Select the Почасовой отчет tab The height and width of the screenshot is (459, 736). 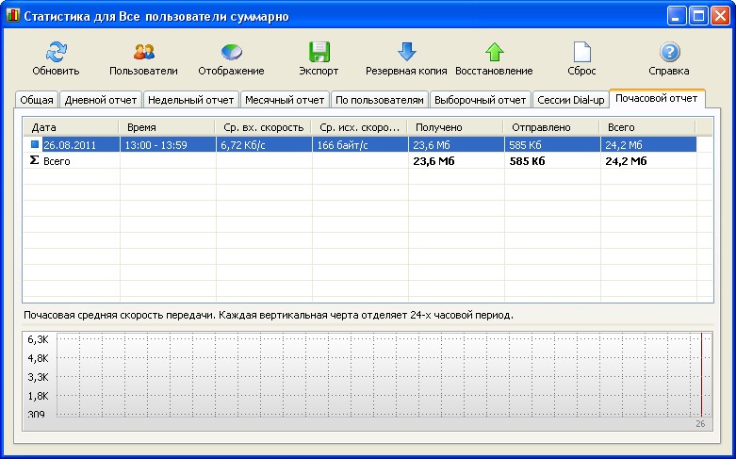pyautogui.click(x=656, y=99)
